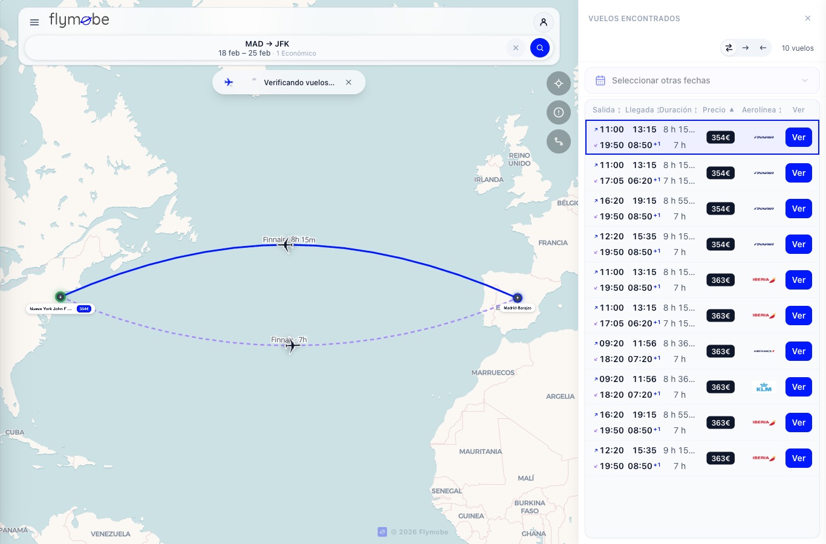This screenshot has height=544, width=826.
Task: Click the MAD → JFK search field
Action: pos(267,48)
